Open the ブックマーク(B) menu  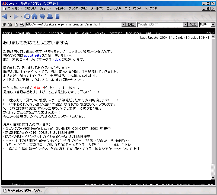(x=78, y=8)
